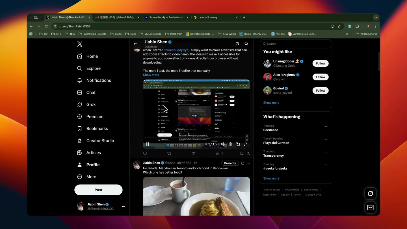Expand the hidden bookmarks overflow chevron
This screenshot has height=229, width=407.
[x=347, y=34]
